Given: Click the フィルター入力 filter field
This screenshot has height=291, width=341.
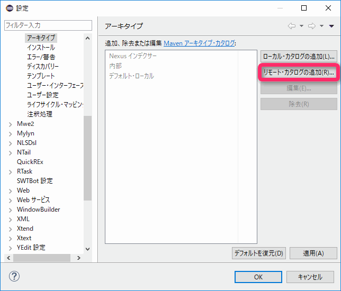Looking at the screenshot, I should click(x=48, y=25).
